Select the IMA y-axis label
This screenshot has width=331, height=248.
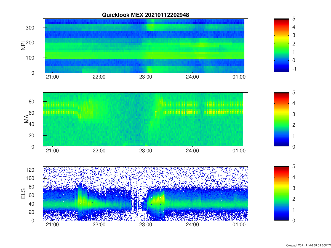[x=27, y=120]
